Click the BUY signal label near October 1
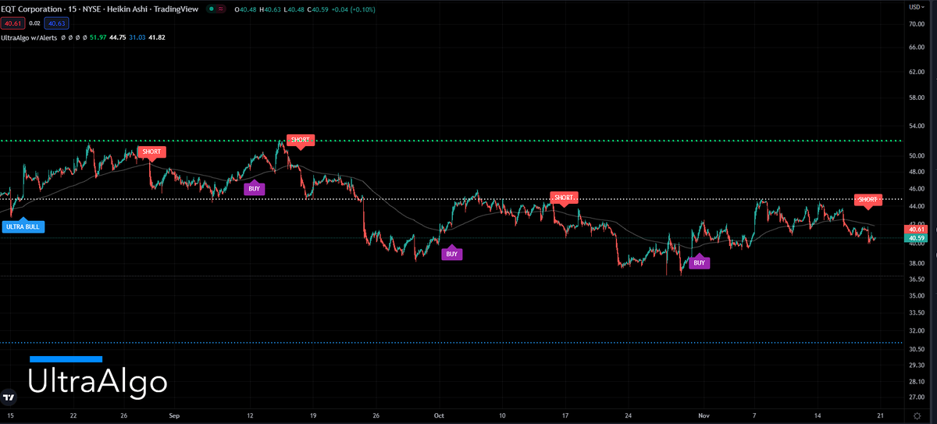The width and height of the screenshot is (937, 424). (451, 254)
